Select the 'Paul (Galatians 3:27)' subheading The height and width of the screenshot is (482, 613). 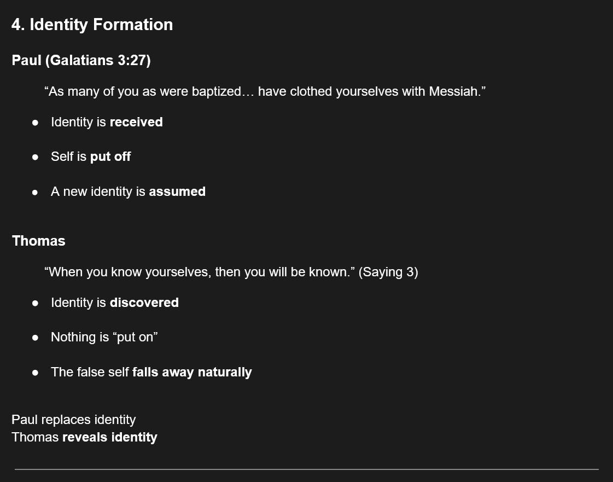(81, 60)
